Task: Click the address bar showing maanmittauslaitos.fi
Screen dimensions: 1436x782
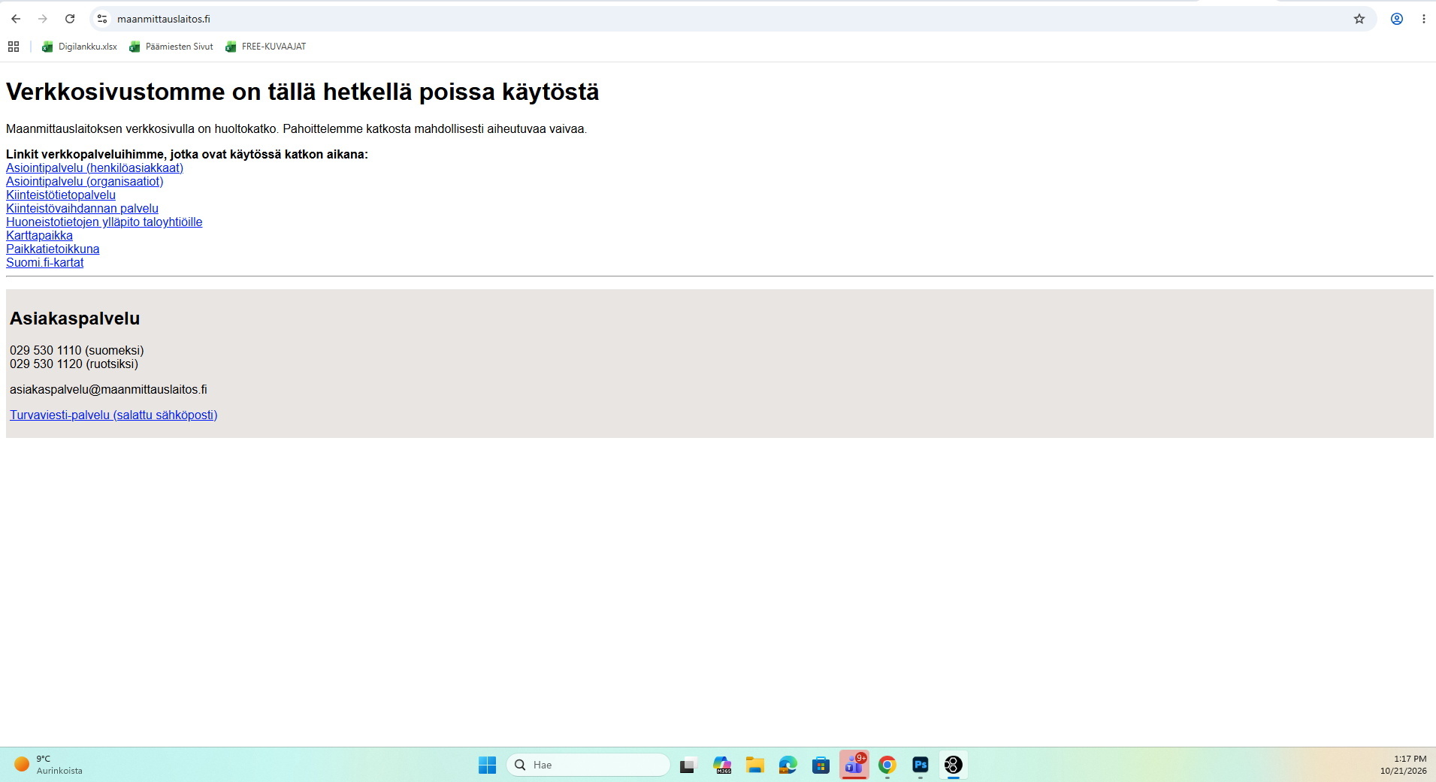Action: coord(733,19)
